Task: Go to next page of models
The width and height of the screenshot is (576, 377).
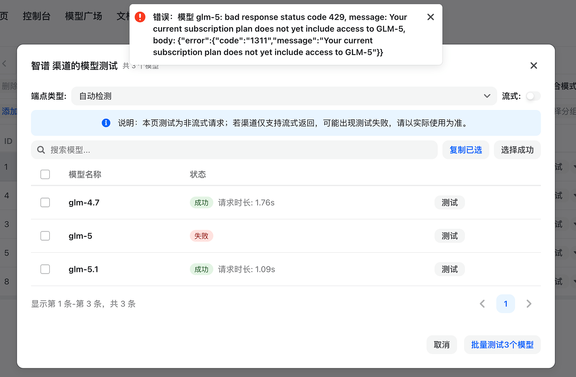Action: (529, 304)
